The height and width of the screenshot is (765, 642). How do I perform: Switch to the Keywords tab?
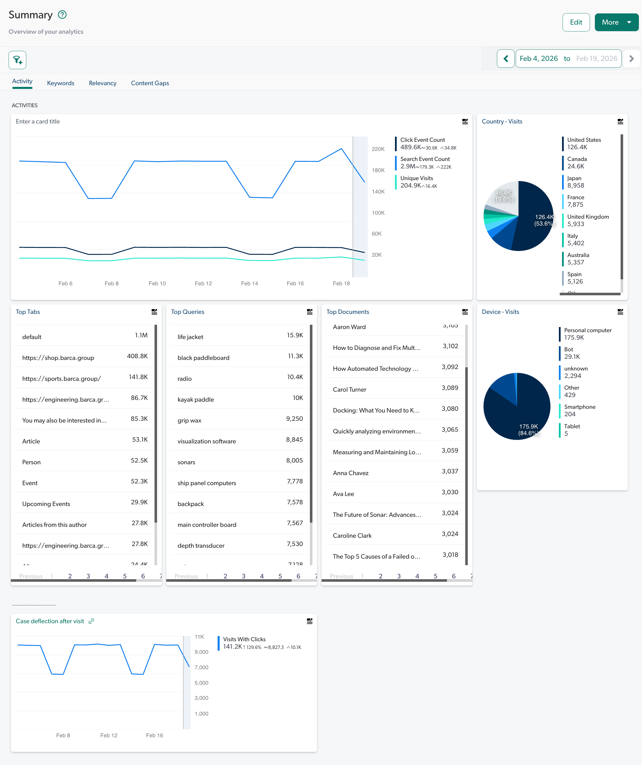(x=61, y=83)
